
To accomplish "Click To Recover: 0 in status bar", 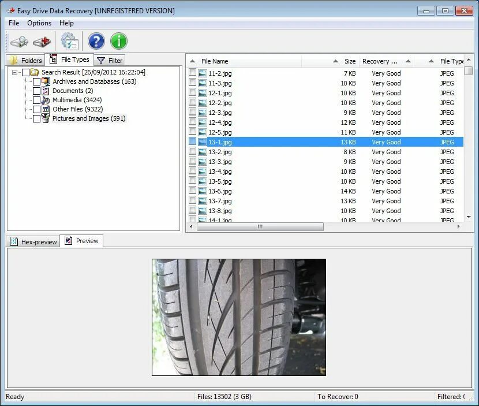I will [338, 397].
